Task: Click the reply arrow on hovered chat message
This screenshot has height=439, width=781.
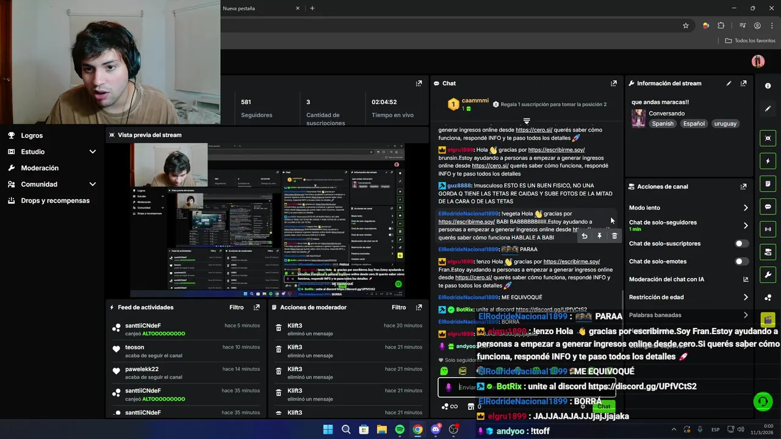Action: pos(585,236)
